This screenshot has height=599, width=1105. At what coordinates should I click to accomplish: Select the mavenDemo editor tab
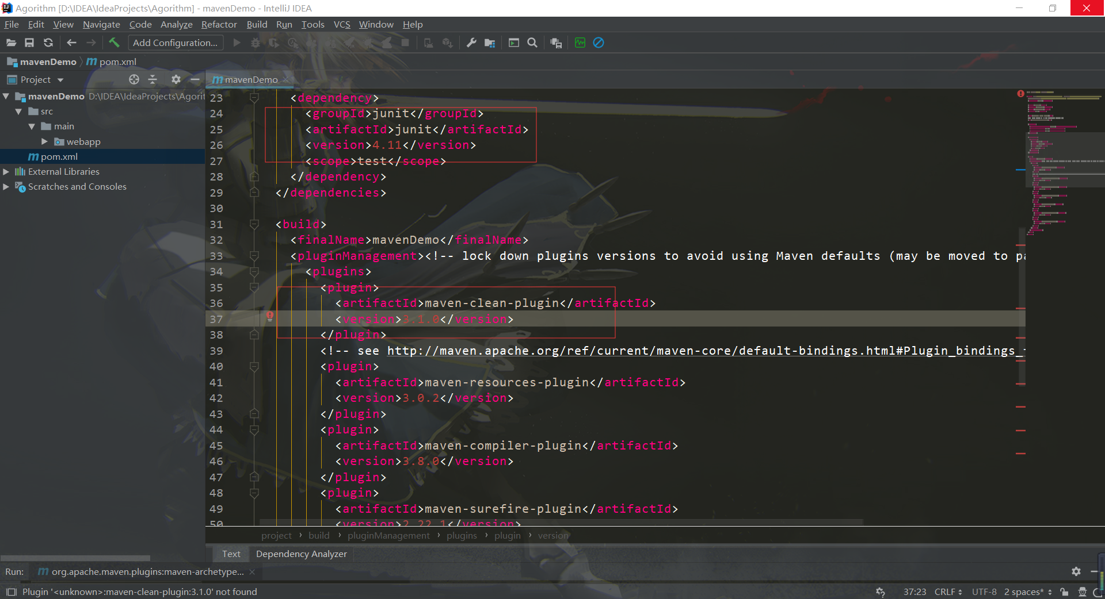pos(251,79)
